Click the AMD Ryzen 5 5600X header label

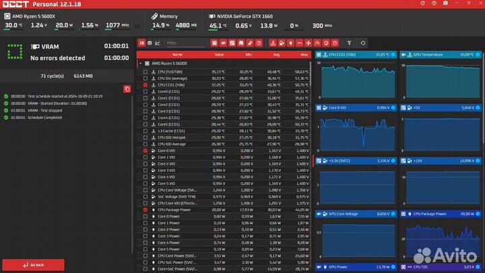pos(34,16)
